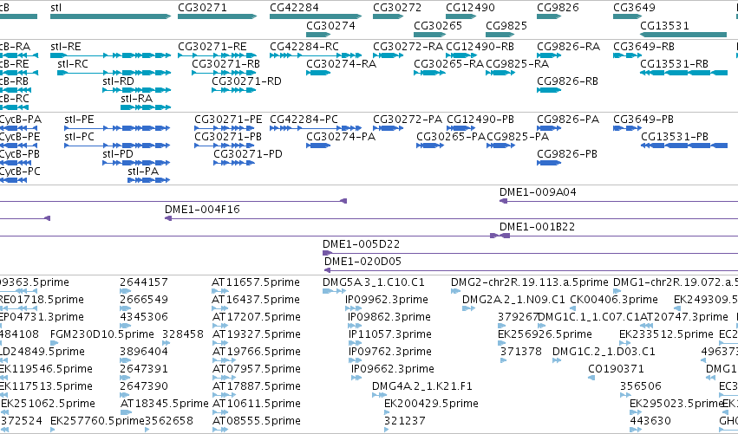
Task: Select protein CycB-PC label
Action: click(20, 172)
